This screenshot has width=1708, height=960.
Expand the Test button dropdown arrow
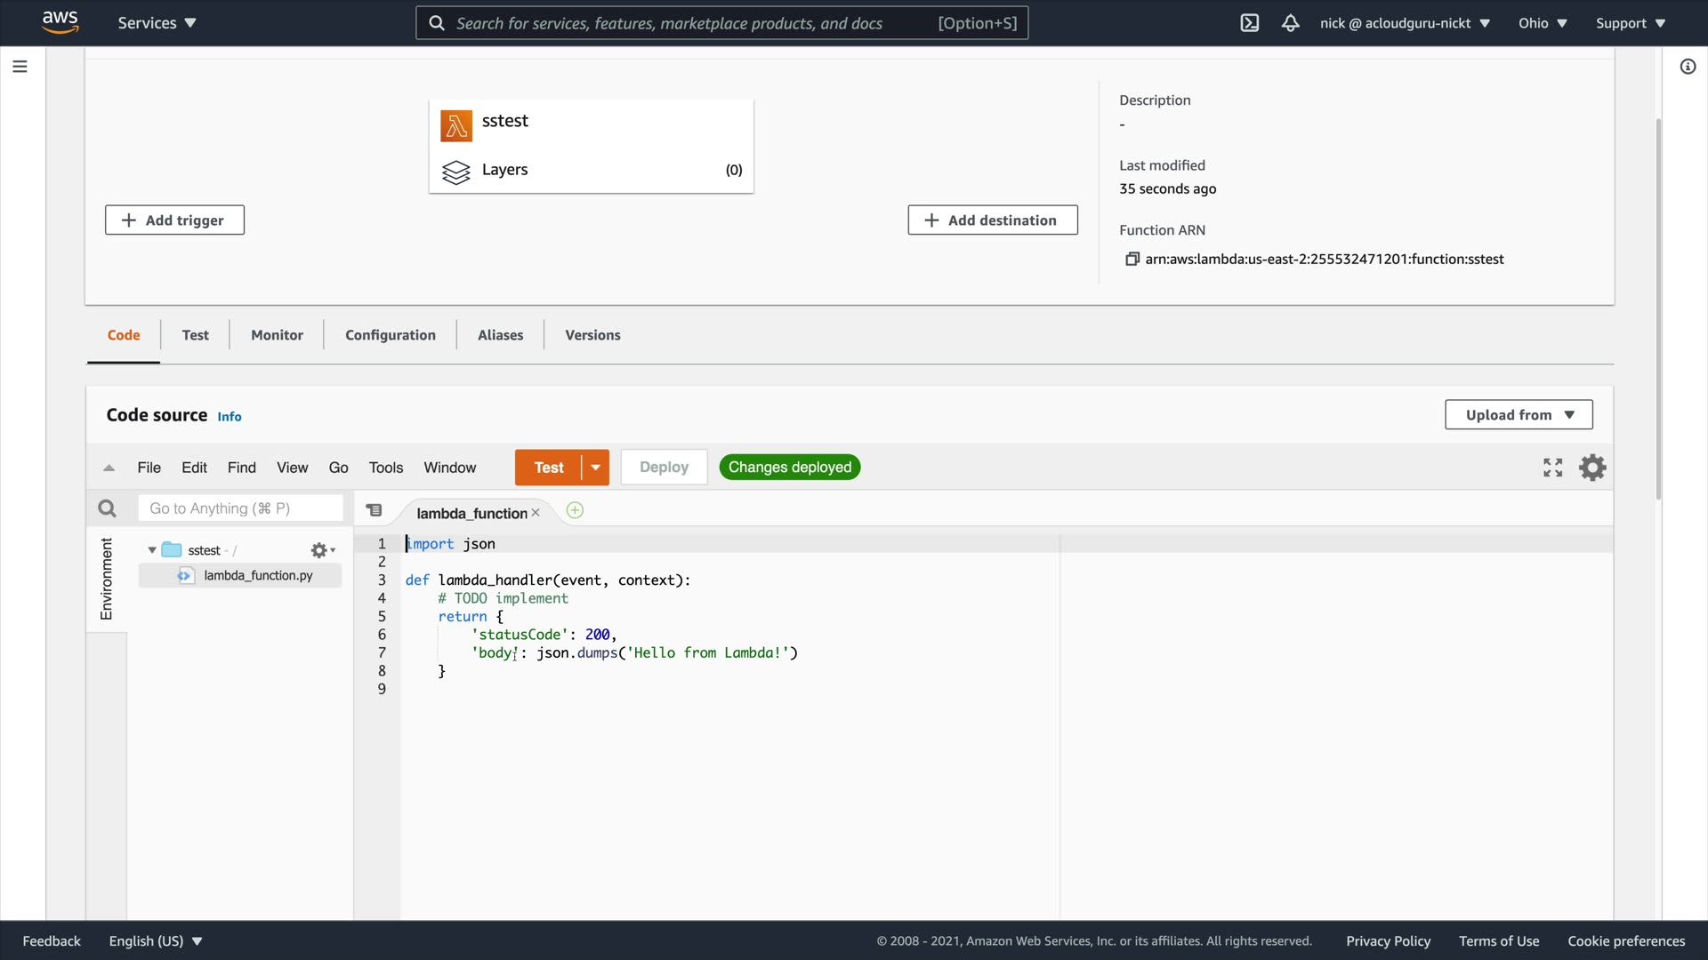pyautogui.click(x=595, y=468)
